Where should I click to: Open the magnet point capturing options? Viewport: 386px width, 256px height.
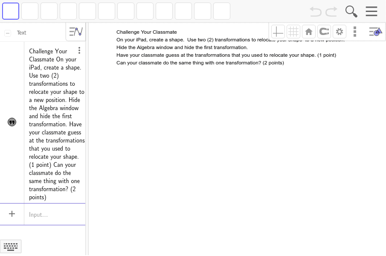(x=324, y=32)
